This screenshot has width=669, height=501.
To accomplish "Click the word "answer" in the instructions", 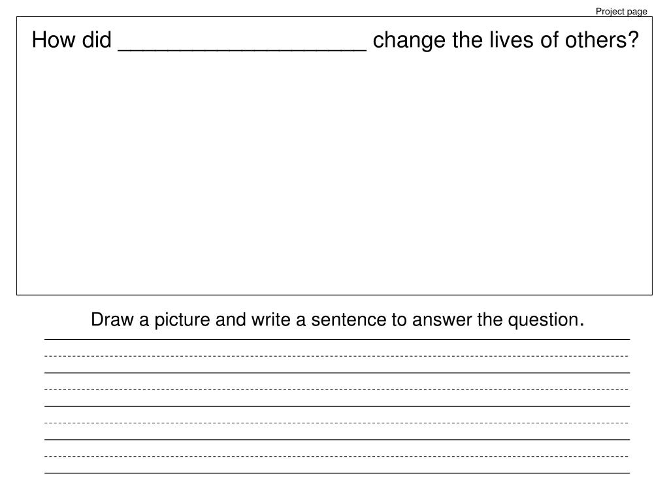I will [x=442, y=320].
